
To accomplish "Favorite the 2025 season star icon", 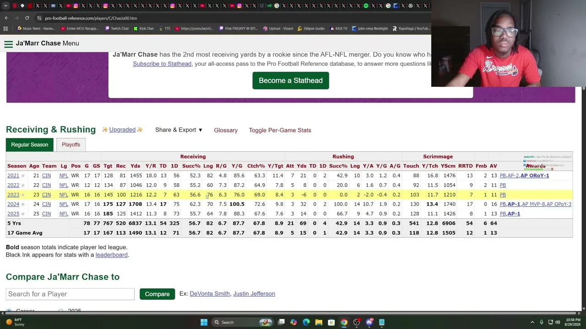I will coord(22,214).
